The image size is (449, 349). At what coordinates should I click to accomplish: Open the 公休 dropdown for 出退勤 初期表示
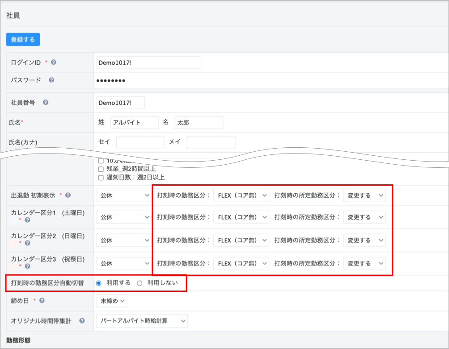tap(124, 195)
